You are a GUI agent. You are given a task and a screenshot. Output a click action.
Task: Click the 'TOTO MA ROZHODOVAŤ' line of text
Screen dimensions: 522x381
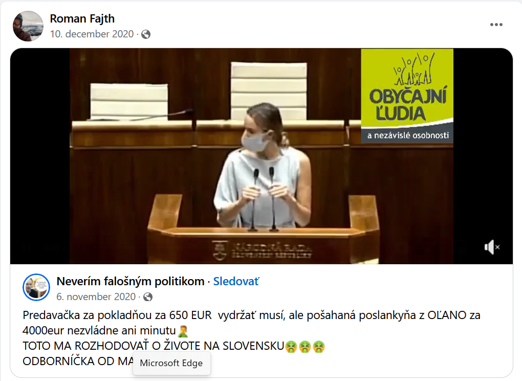click(154, 346)
